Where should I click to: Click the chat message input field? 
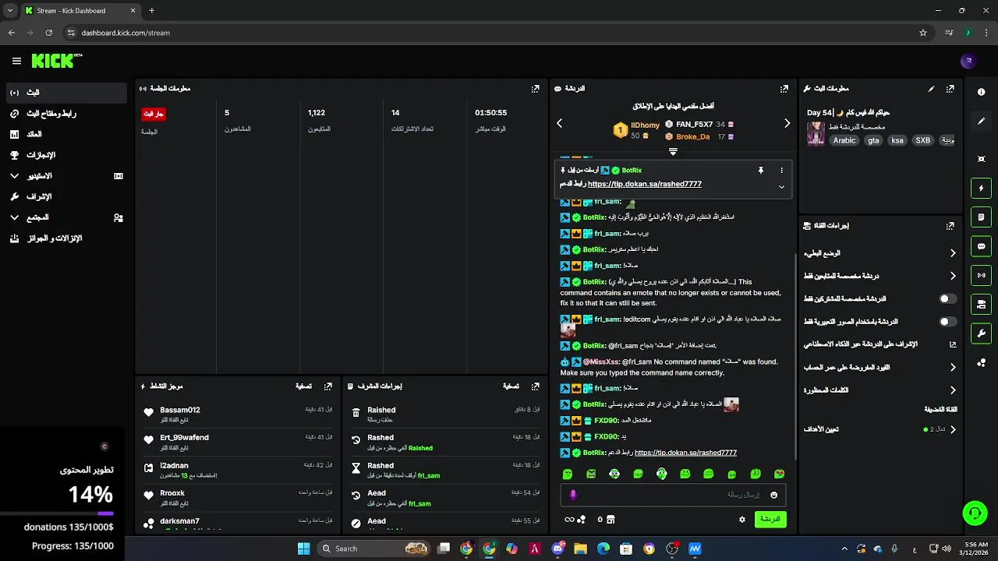pyautogui.click(x=672, y=495)
